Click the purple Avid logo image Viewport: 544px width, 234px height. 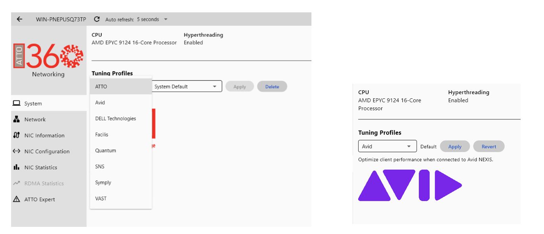pyautogui.click(x=410, y=185)
